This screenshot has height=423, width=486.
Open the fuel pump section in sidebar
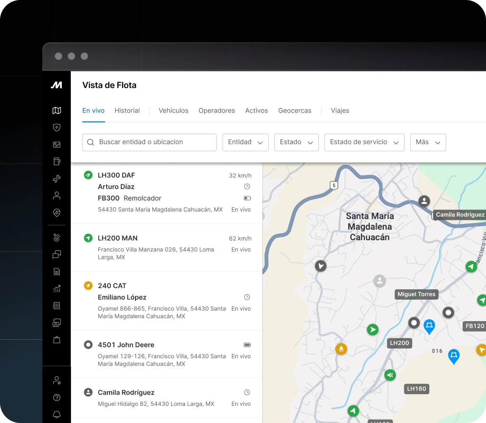pos(57,161)
